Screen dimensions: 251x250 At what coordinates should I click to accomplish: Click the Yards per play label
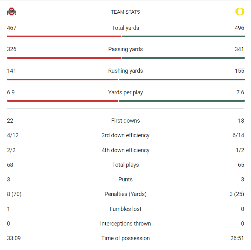pyautogui.click(x=125, y=92)
